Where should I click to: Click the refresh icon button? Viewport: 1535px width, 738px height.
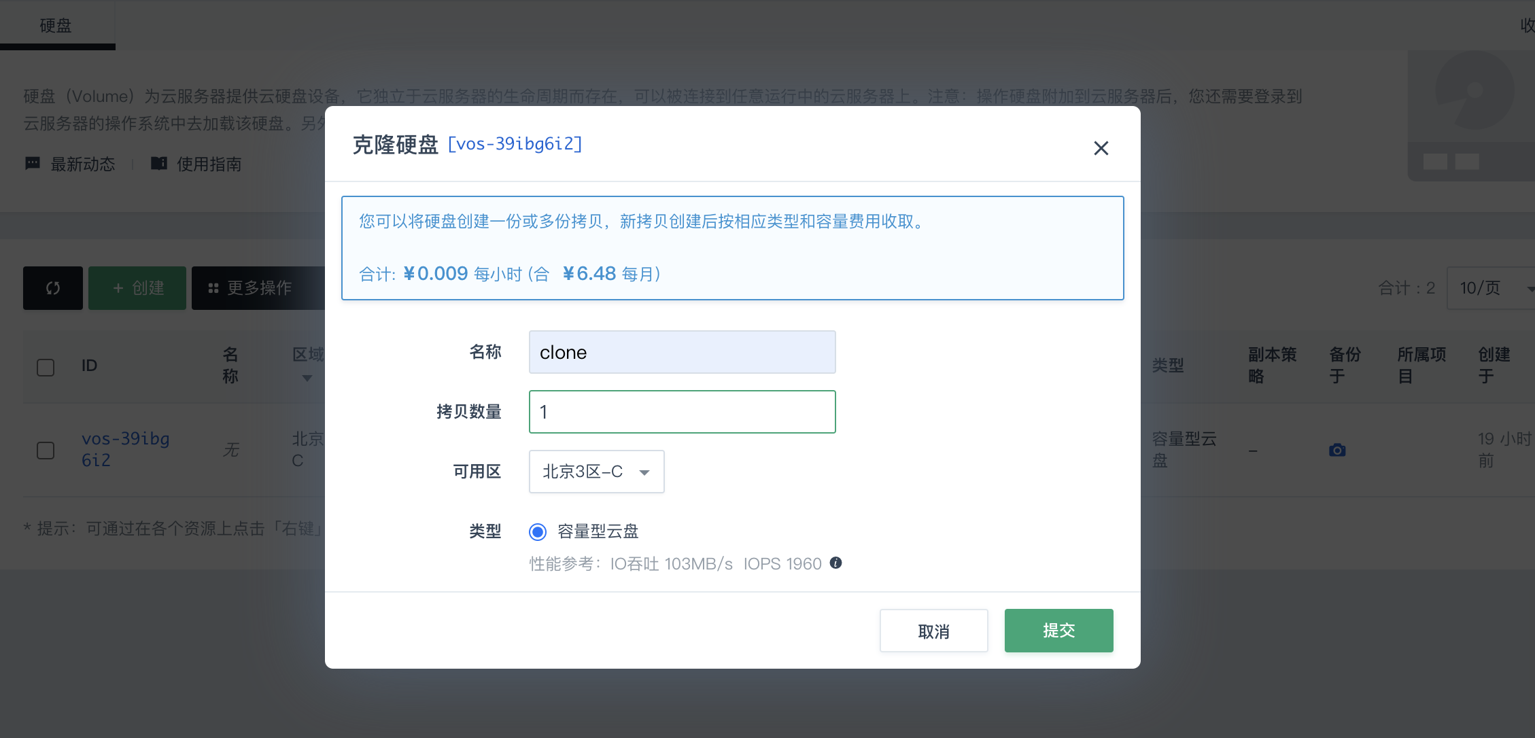(53, 288)
